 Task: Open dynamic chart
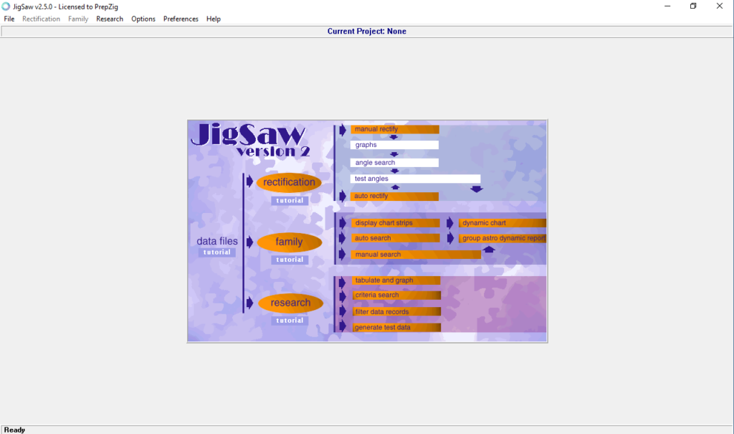tap(502, 223)
